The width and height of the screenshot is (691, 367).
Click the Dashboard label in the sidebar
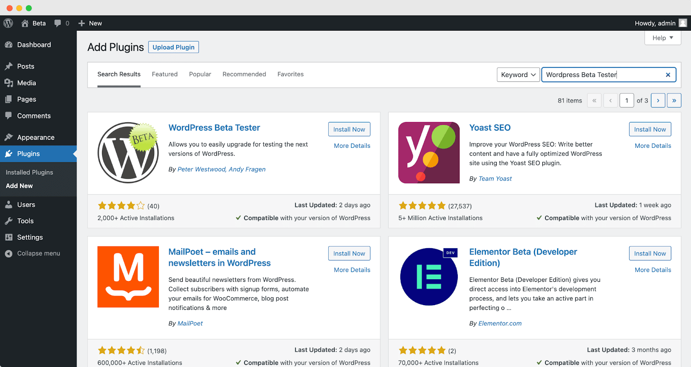tap(34, 45)
